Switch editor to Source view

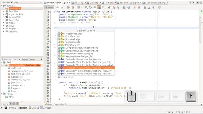click(49, 7)
